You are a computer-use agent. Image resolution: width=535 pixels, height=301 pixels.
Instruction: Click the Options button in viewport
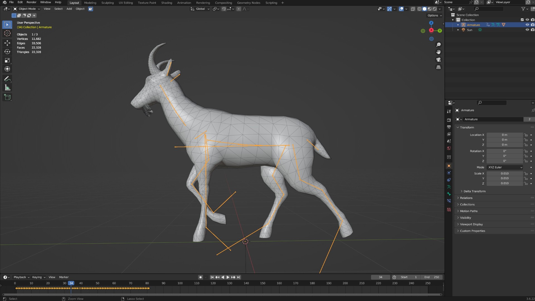(434, 16)
